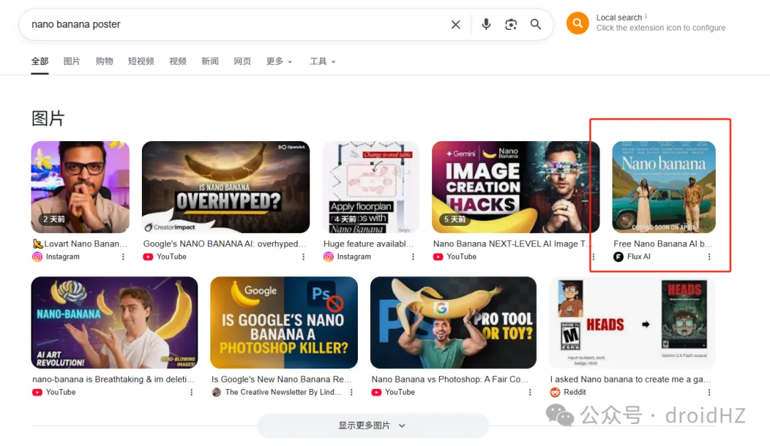
Task: Expand the 更多 dropdown menu
Action: [279, 61]
